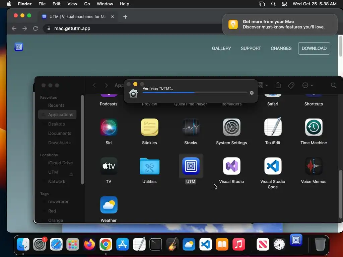This screenshot has width=343, height=257.
Task: Open the File menu
Action: (42, 4)
